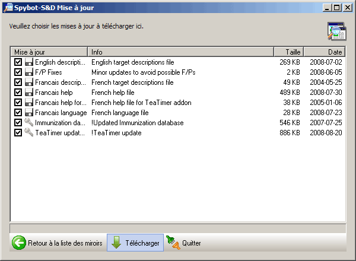Sort updates by the Info column header
Screen dimensions: 356x261
coord(180,52)
